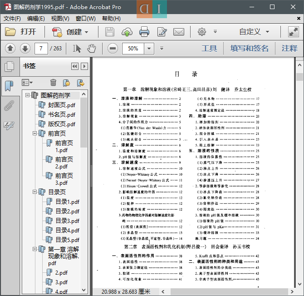Viewport: 304px width, 296px height.
Task: Close the document with menu bar X
Action: tap(299, 19)
